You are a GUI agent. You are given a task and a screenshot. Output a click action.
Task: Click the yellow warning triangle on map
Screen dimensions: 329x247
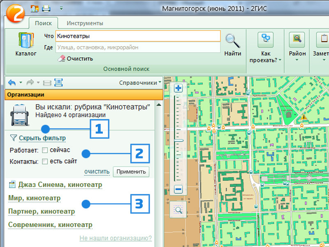pyautogui.click(x=304, y=117)
